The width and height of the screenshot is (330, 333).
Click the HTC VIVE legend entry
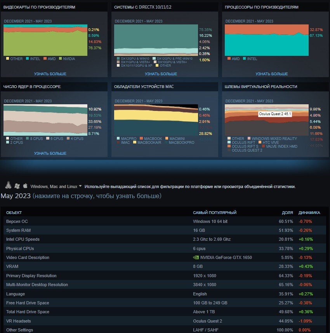click(270, 142)
